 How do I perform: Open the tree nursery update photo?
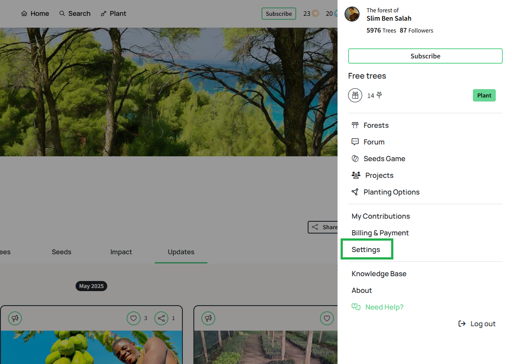tap(266, 347)
